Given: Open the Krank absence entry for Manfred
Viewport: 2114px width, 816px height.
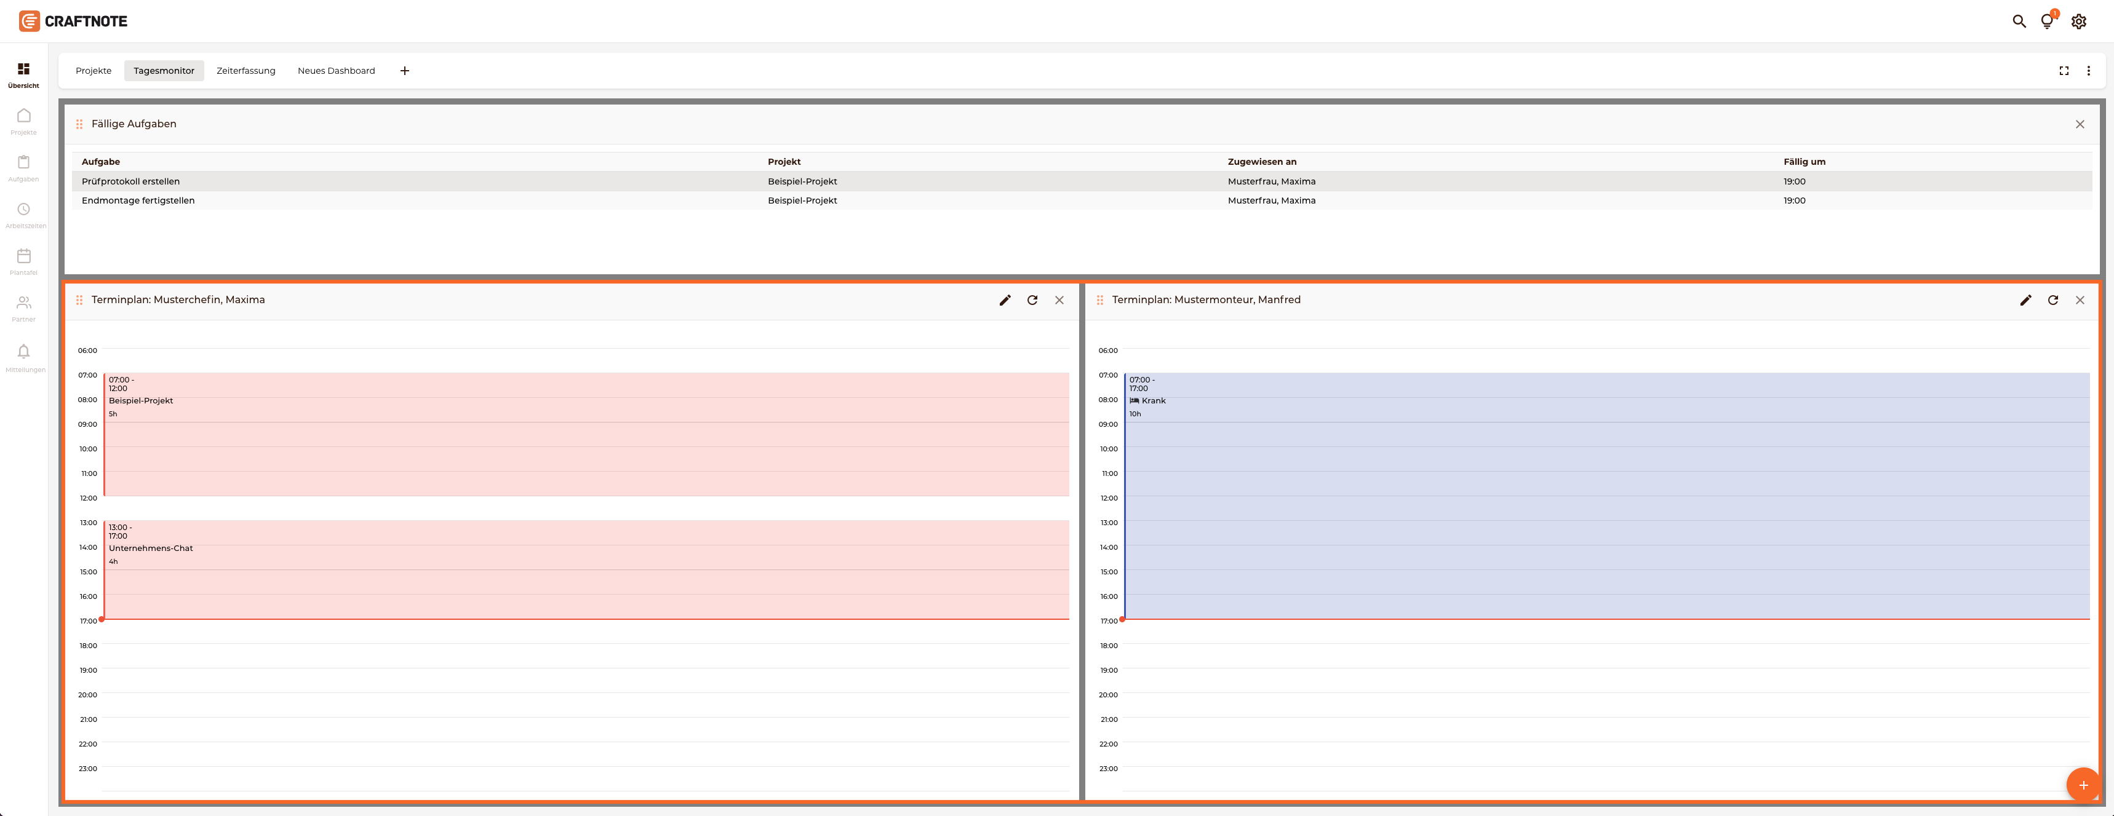Looking at the screenshot, I should (x=1606, y=496).
